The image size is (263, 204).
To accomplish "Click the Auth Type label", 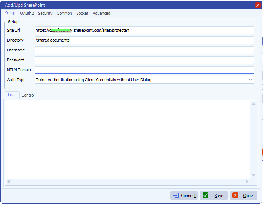I will [16, 80].
